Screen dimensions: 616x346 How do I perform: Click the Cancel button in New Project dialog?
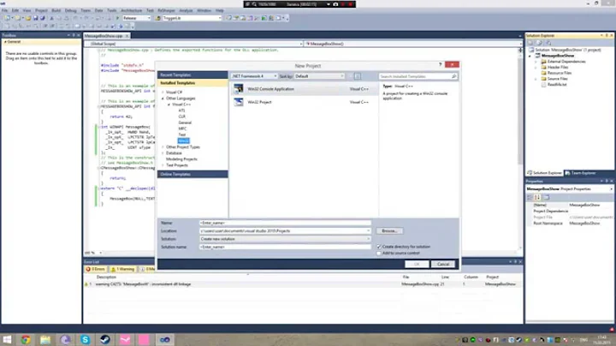coord(443,265)
